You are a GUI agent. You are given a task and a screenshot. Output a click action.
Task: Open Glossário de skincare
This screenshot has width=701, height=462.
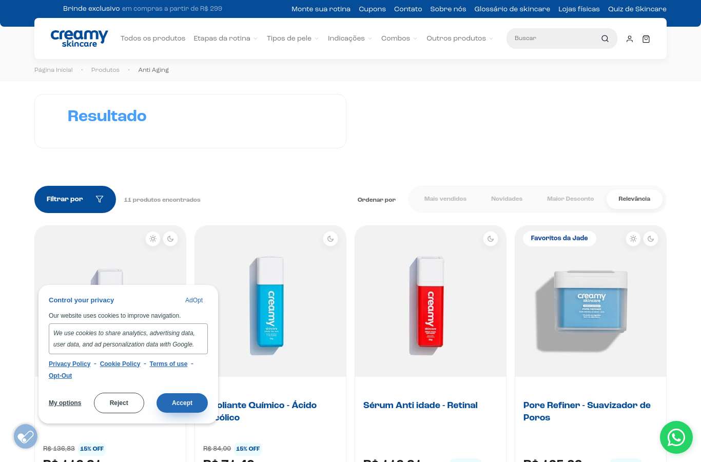click(x=512, y=9)
